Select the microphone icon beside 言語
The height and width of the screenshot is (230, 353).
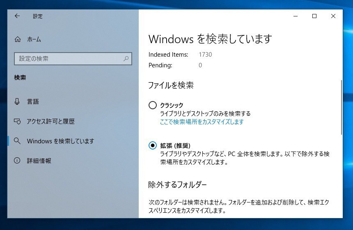click(x=17, y=101)
